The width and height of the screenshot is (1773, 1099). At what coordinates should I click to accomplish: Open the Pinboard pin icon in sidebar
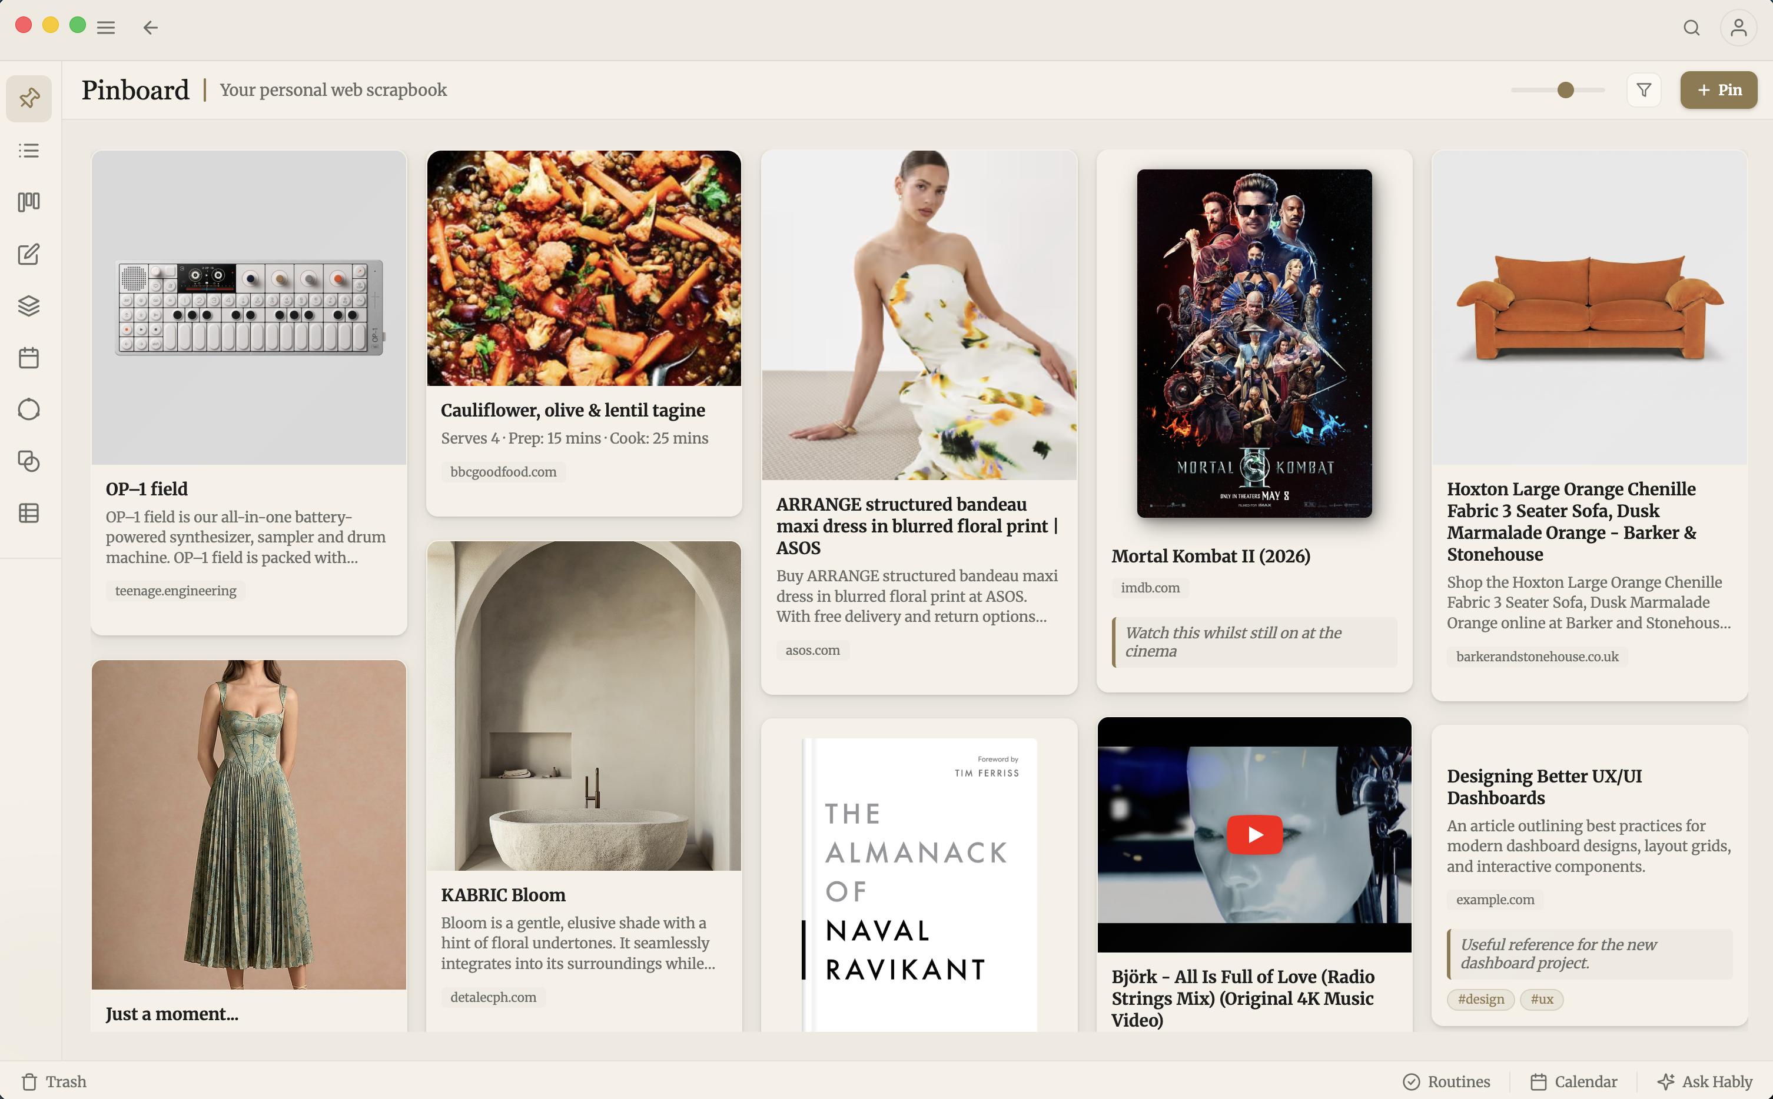coord(29,98)
